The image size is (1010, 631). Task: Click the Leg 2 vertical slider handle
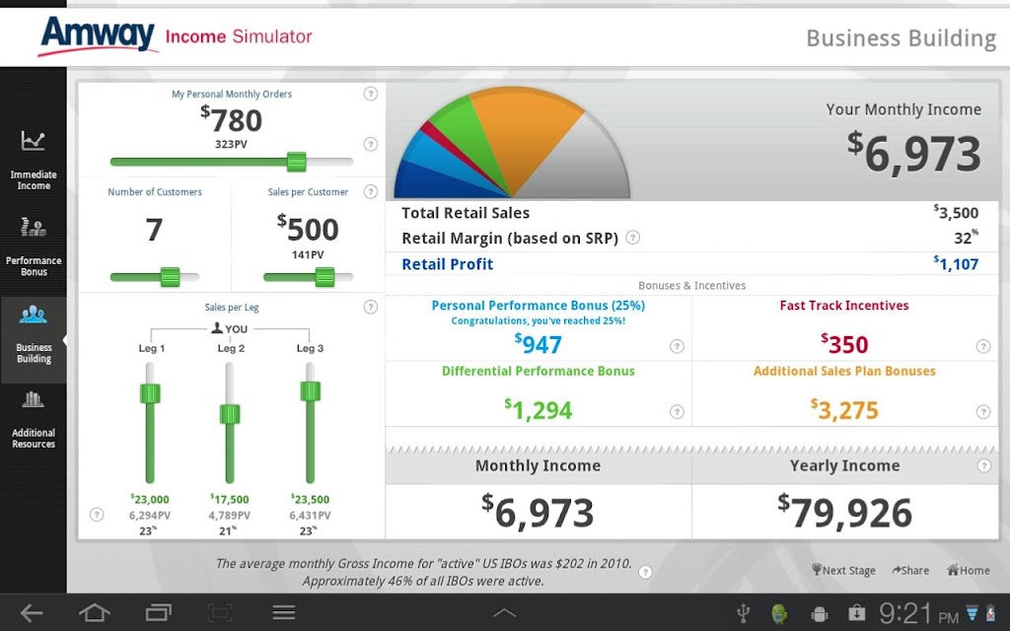230,414
